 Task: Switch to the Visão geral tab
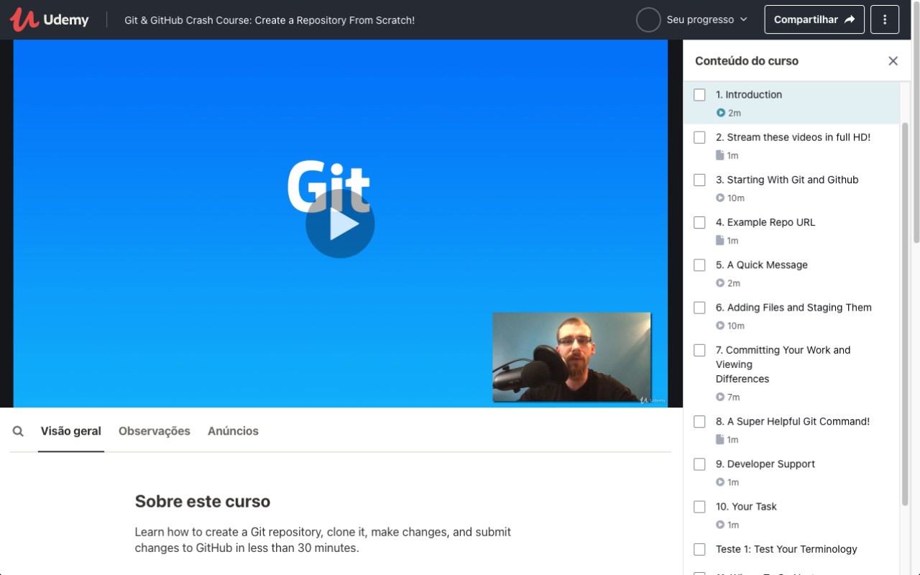coord(71,431)
